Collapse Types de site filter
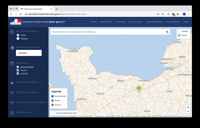 23,63
